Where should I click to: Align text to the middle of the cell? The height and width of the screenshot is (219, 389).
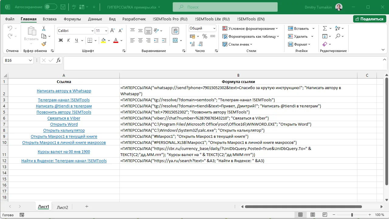point(140,30)
